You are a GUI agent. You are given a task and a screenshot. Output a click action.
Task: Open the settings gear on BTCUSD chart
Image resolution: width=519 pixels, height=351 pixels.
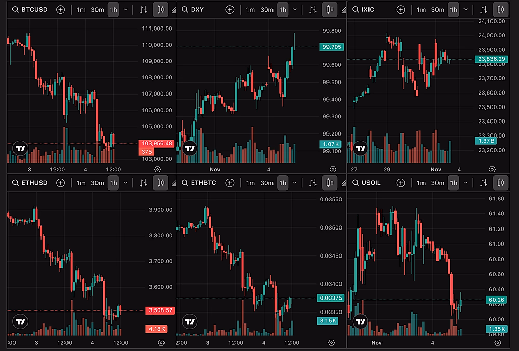click(158, 170)
